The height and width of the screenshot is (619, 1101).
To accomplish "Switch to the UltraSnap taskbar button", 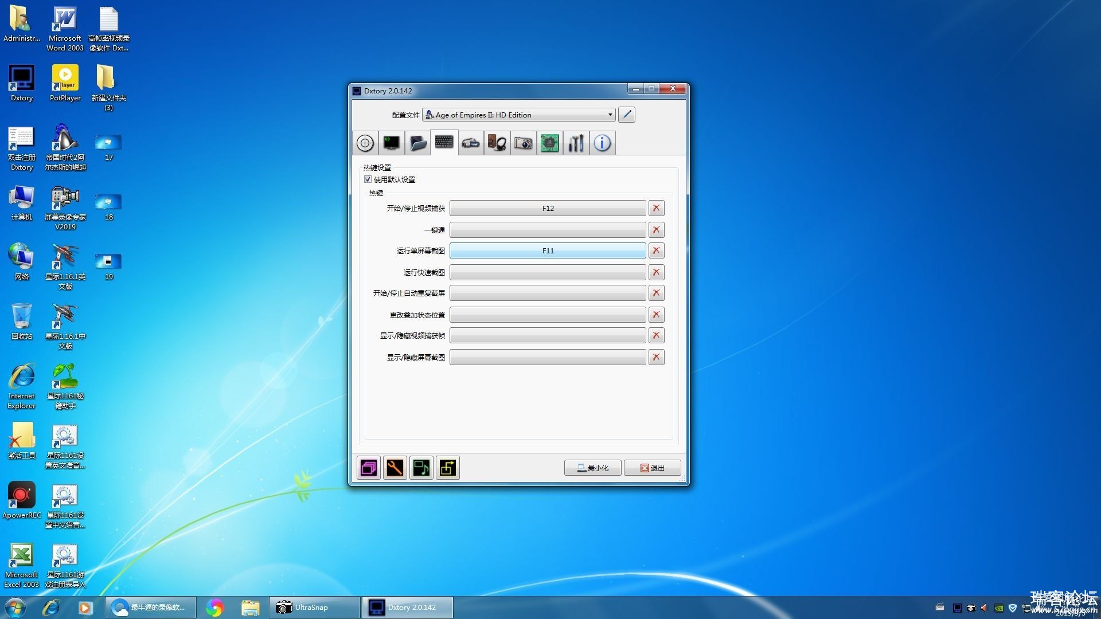I will [314, 608].
